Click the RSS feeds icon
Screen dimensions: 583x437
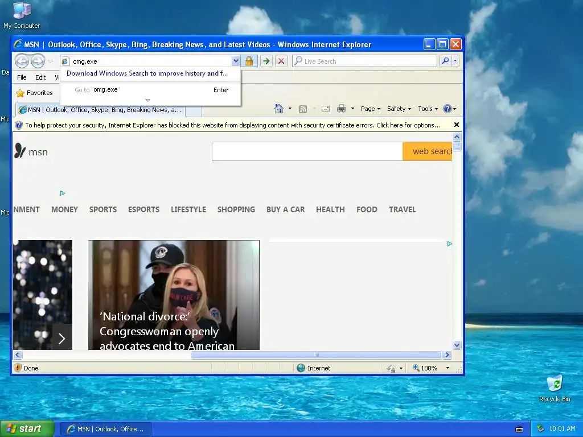point(303,109)
